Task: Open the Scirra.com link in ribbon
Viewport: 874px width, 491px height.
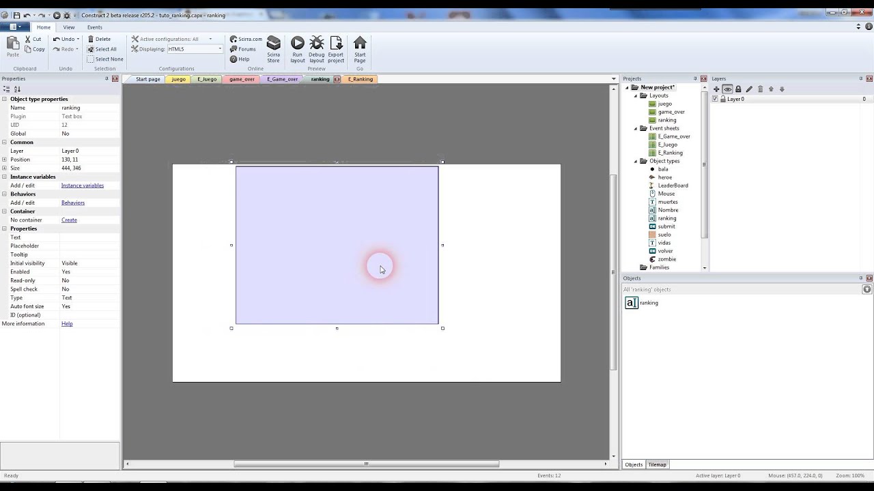Action: [x=246, y=39]
